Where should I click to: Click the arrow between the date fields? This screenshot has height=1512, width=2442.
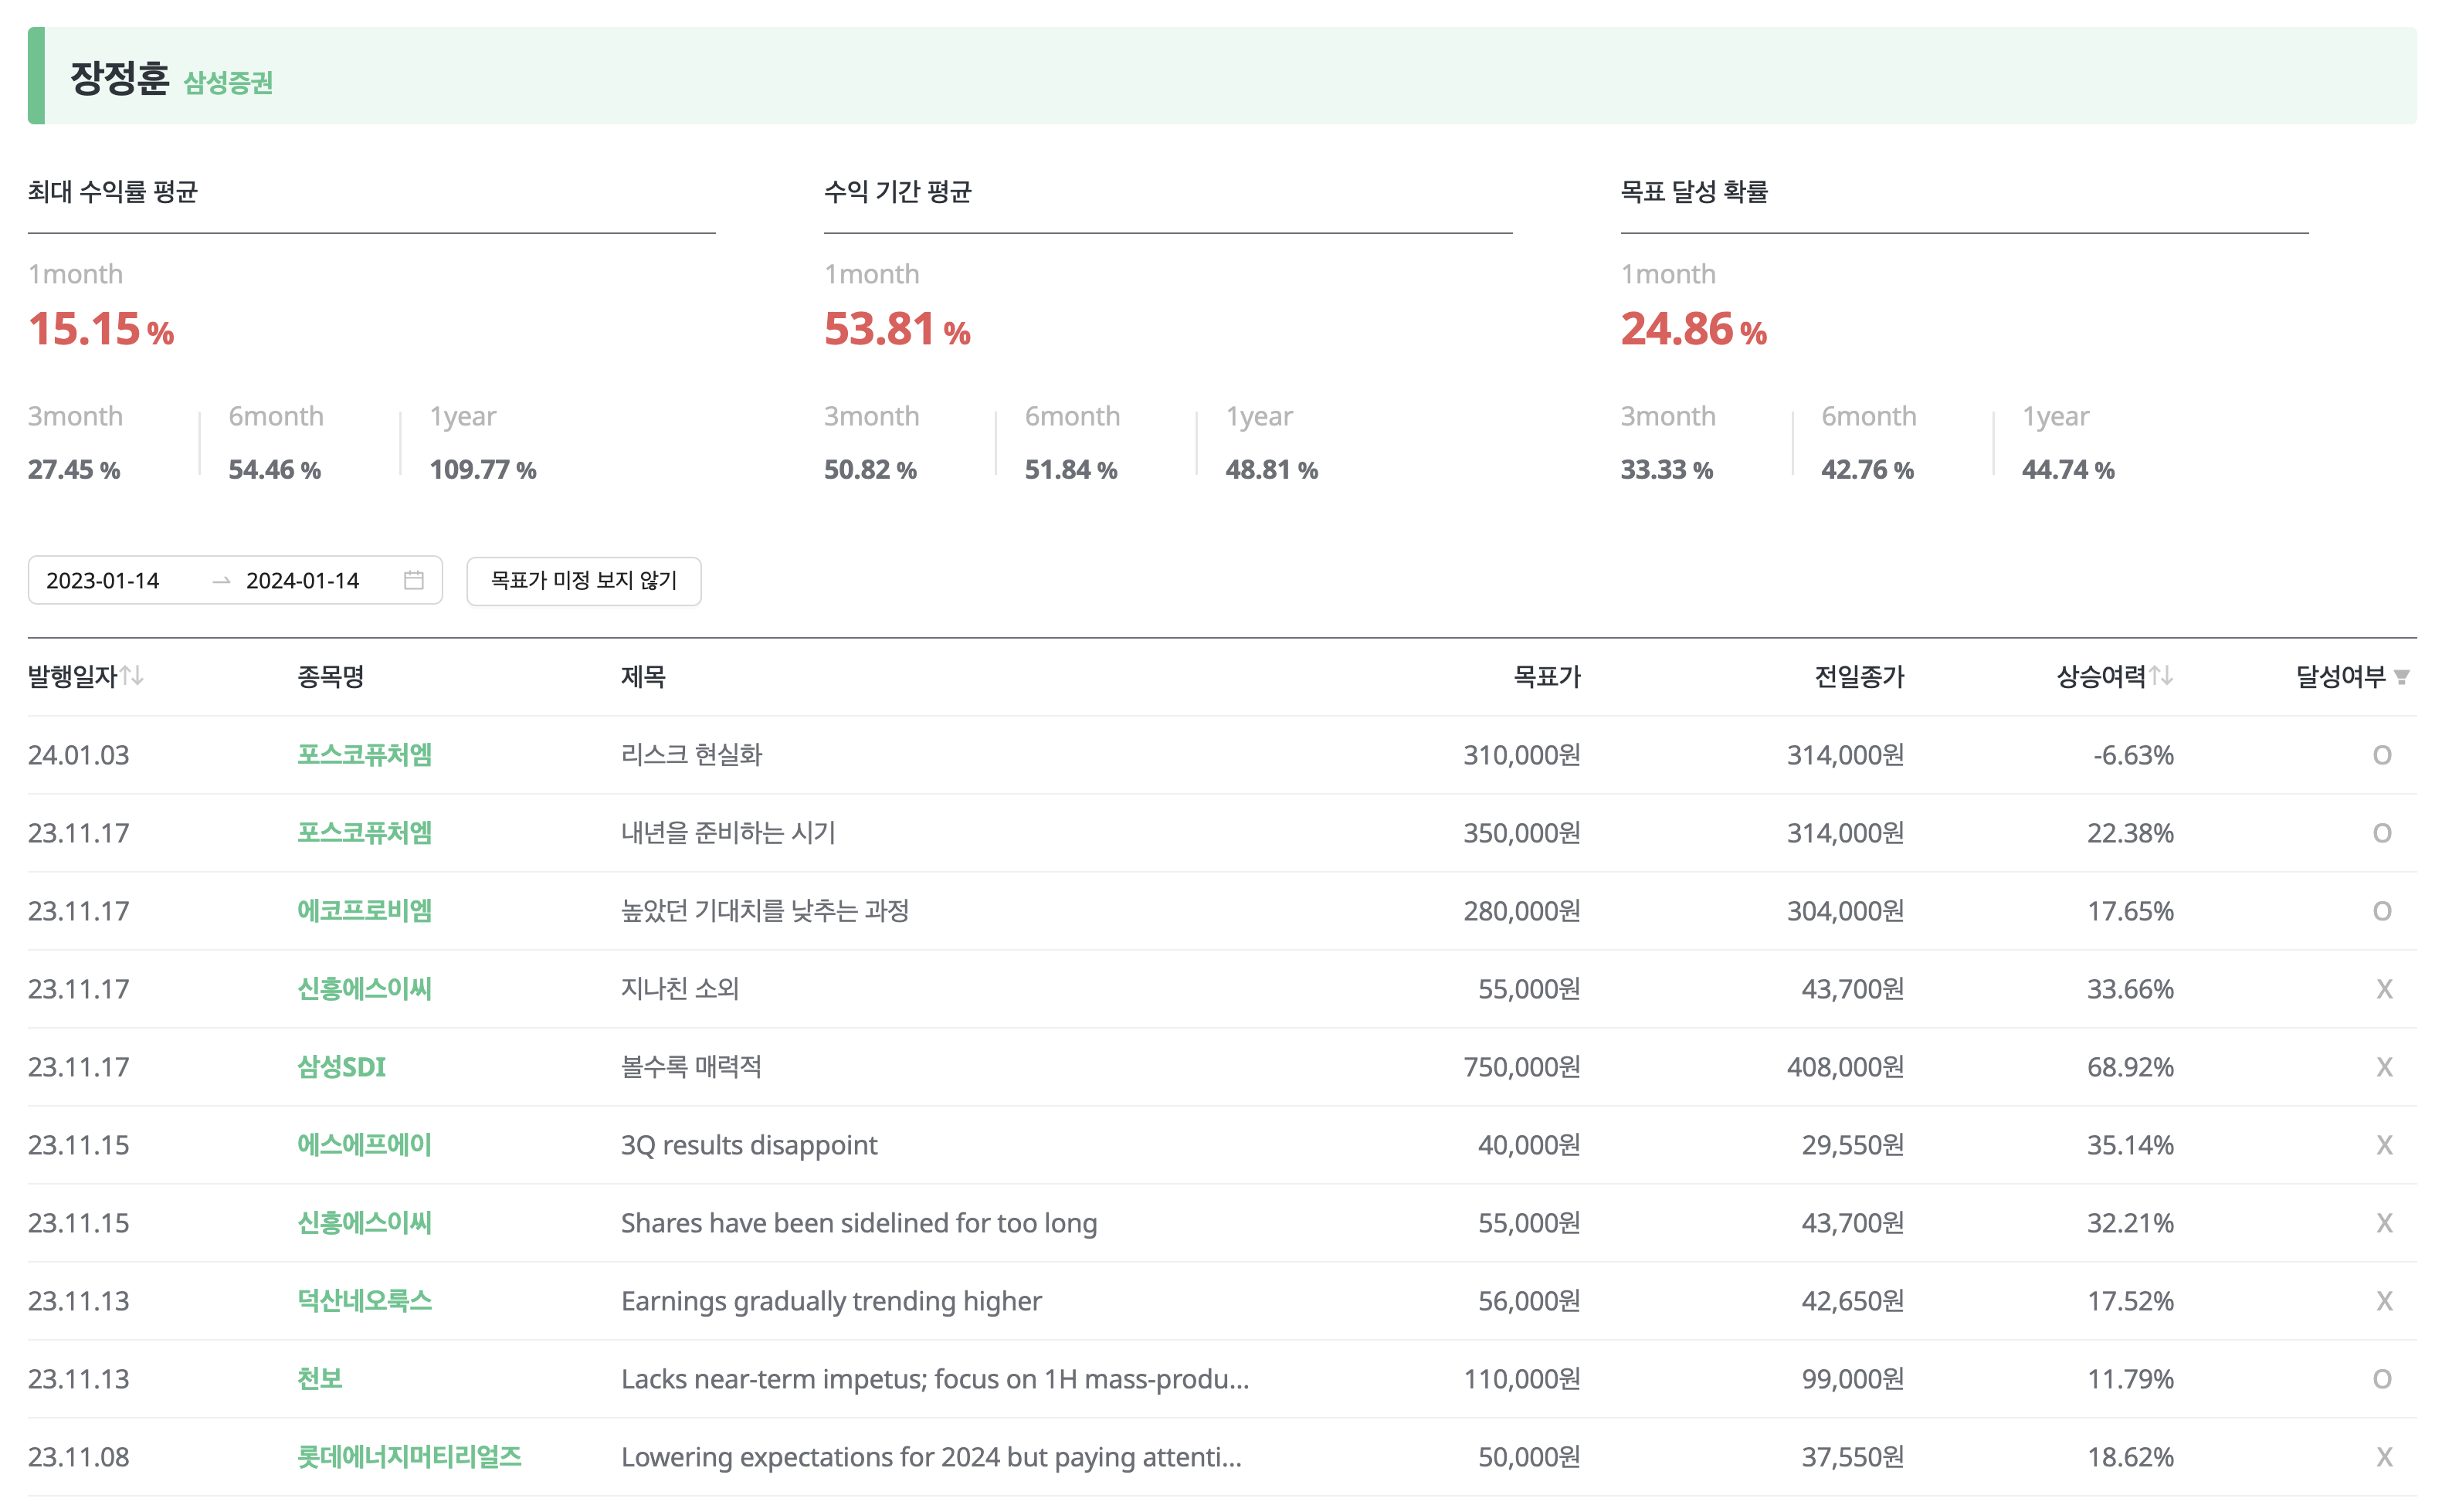[x=221, y=581]
